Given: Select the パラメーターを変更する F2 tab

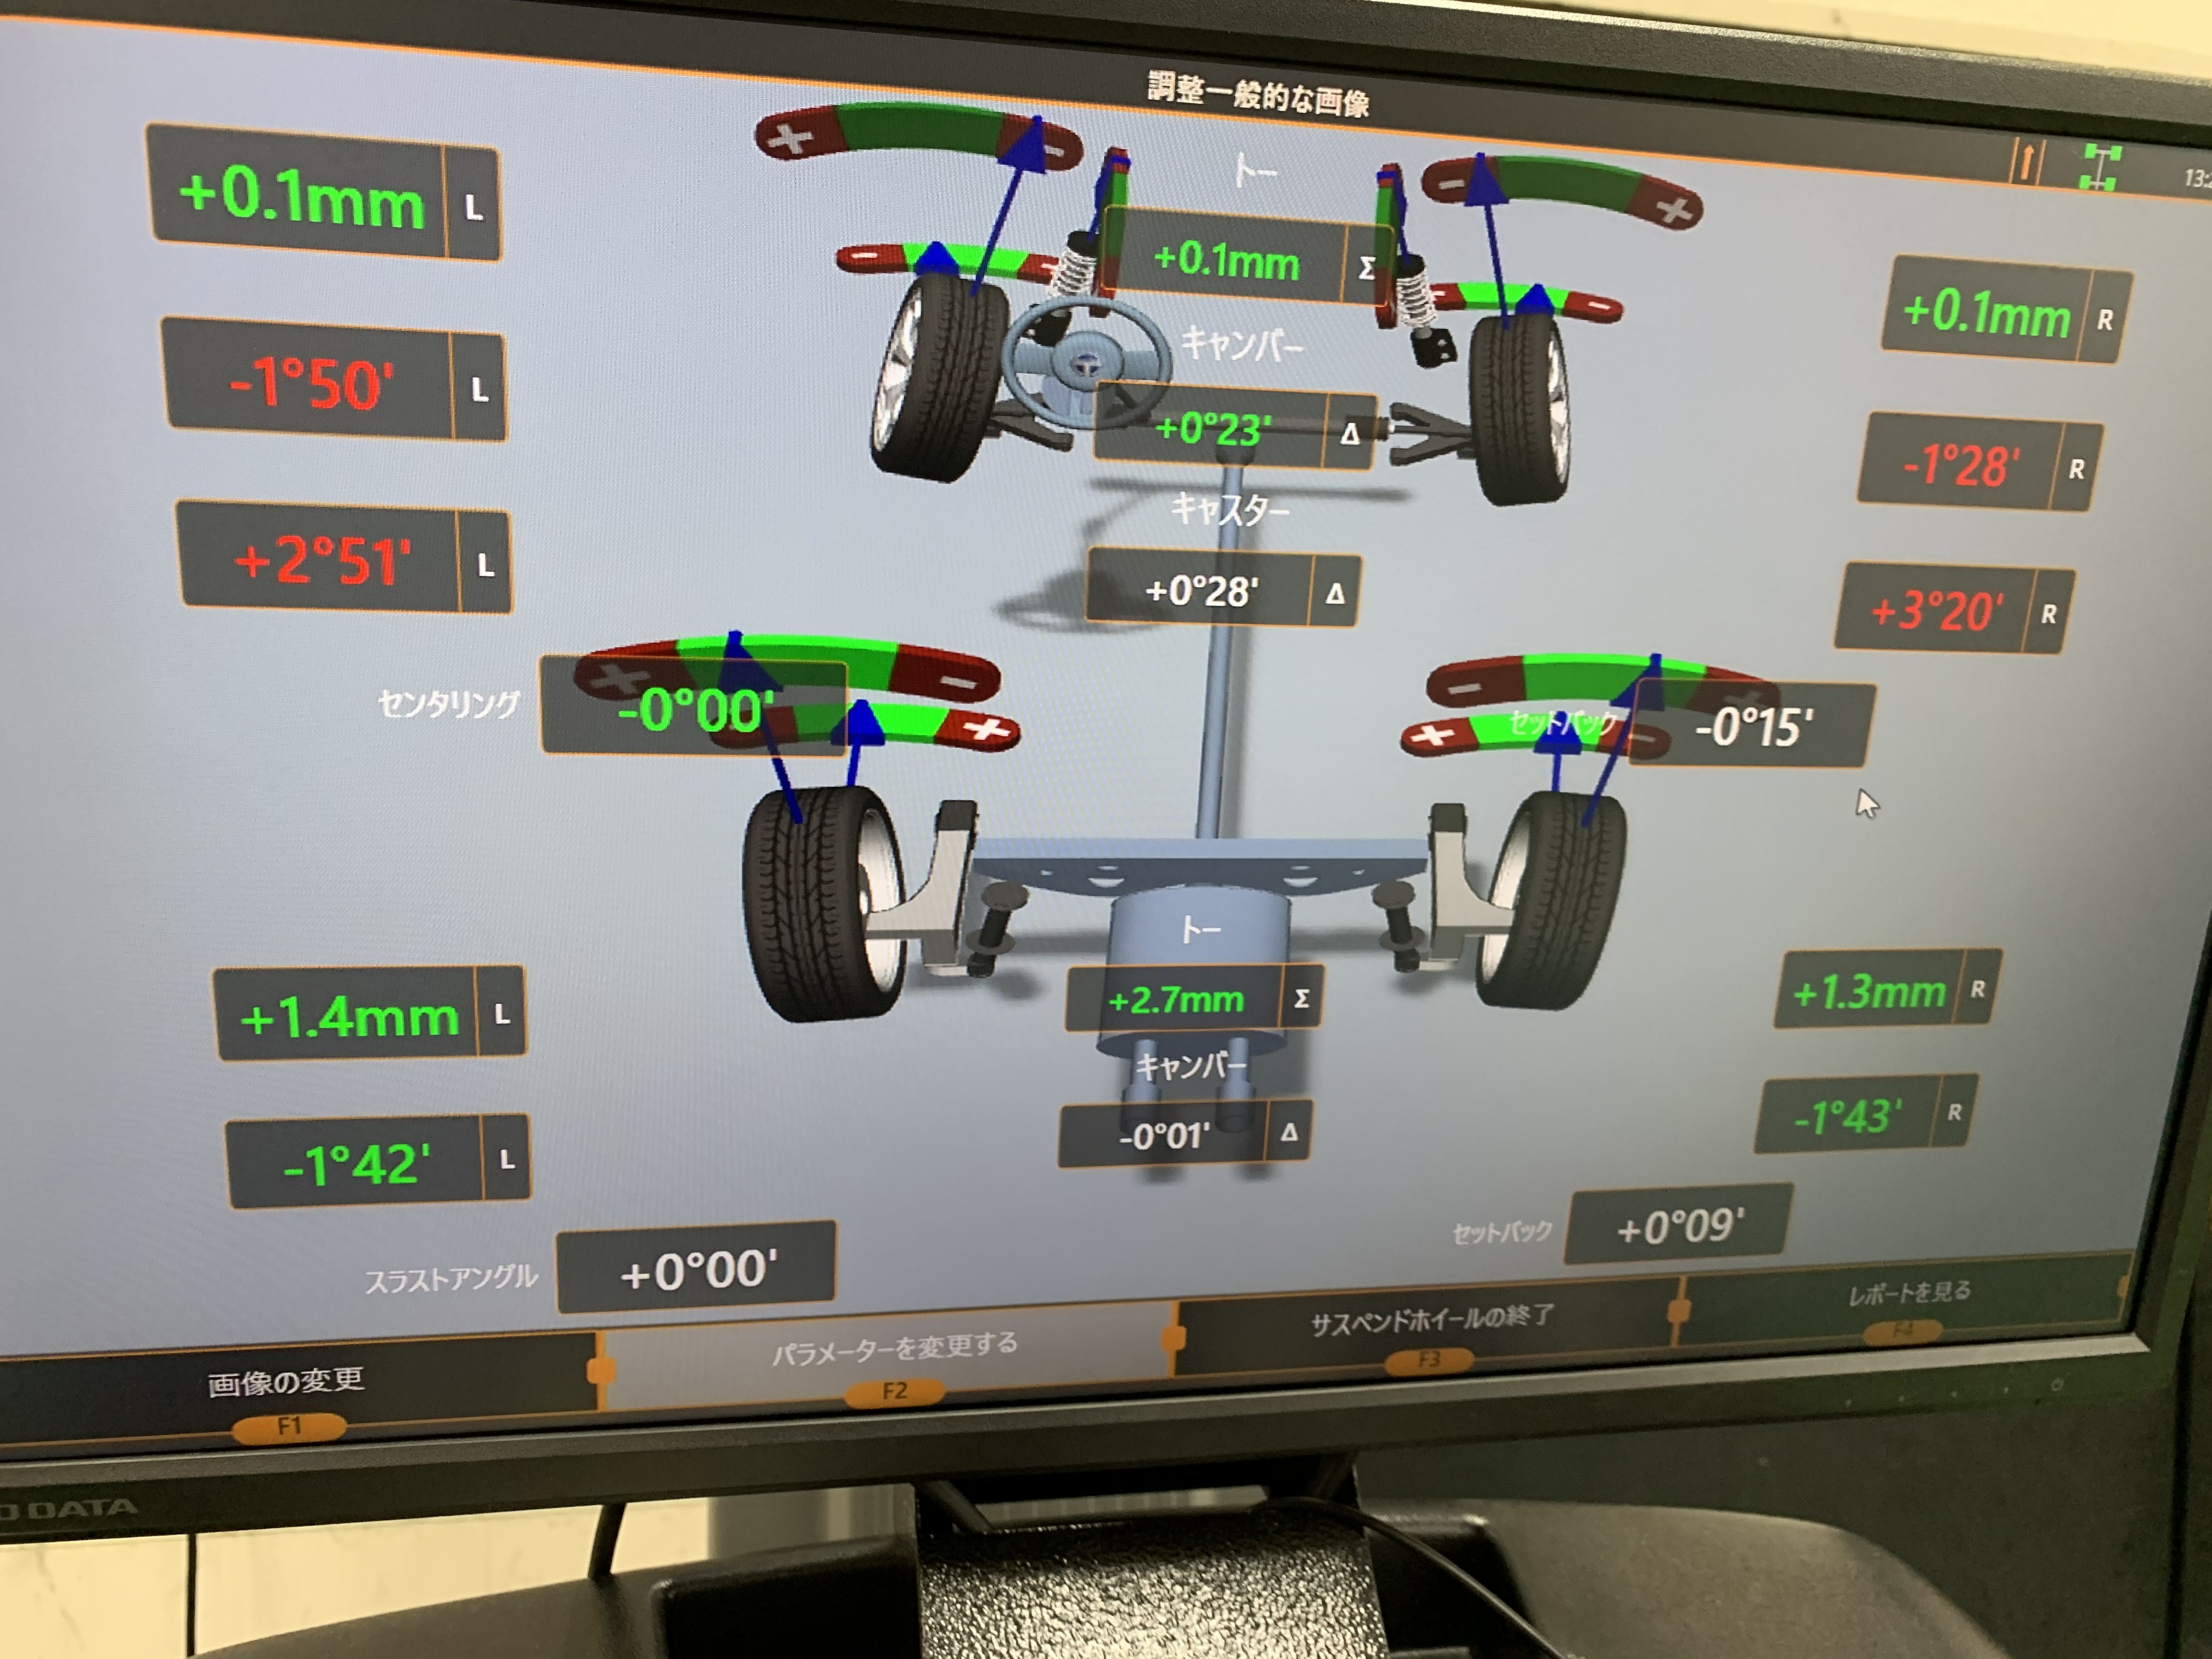Looking at the screenshot, I should 893,1353.
